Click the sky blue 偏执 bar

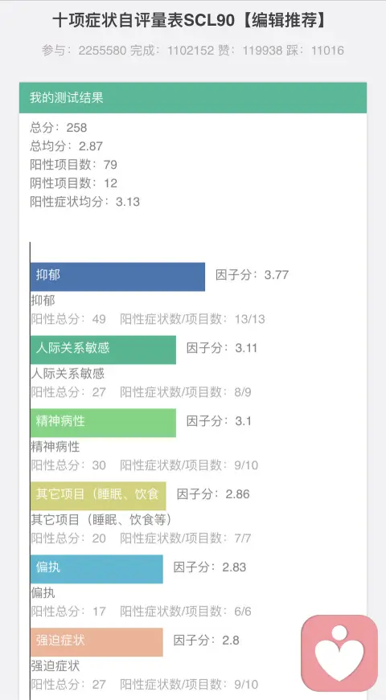pyautogui.click(x=97, y=569)
